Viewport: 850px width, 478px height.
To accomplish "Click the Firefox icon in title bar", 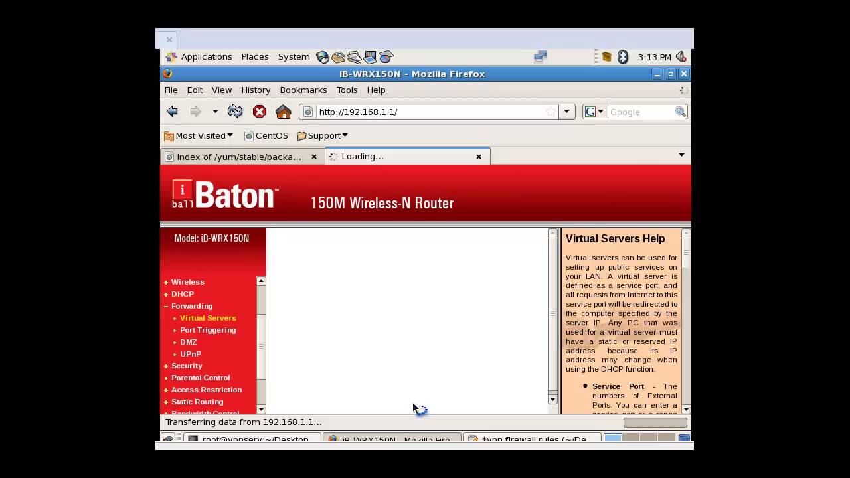I will [x=167, y=74].
